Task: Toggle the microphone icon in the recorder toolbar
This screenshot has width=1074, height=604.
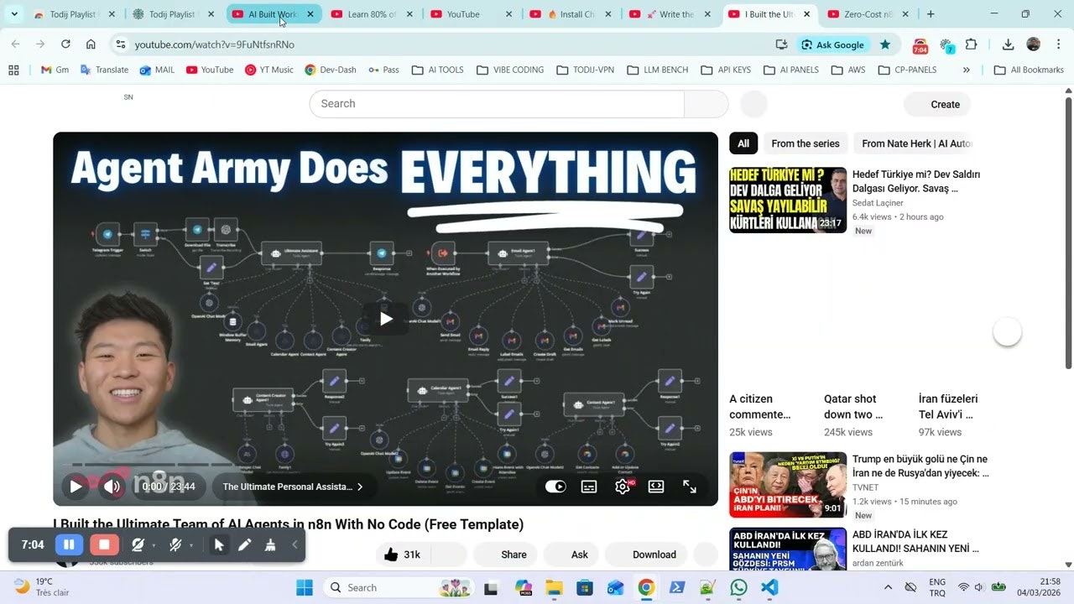Action: tap(175, 545)
